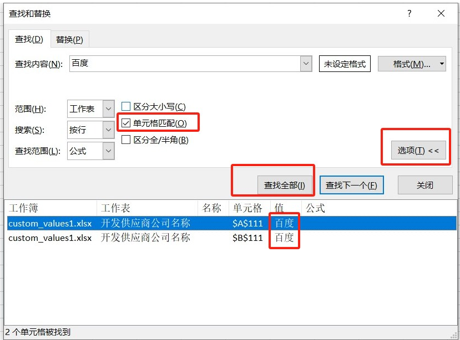Click the 未设定格式 preview box
Image resolution: width=460 pixels, height=340 pixels.
tap(345, 64)
